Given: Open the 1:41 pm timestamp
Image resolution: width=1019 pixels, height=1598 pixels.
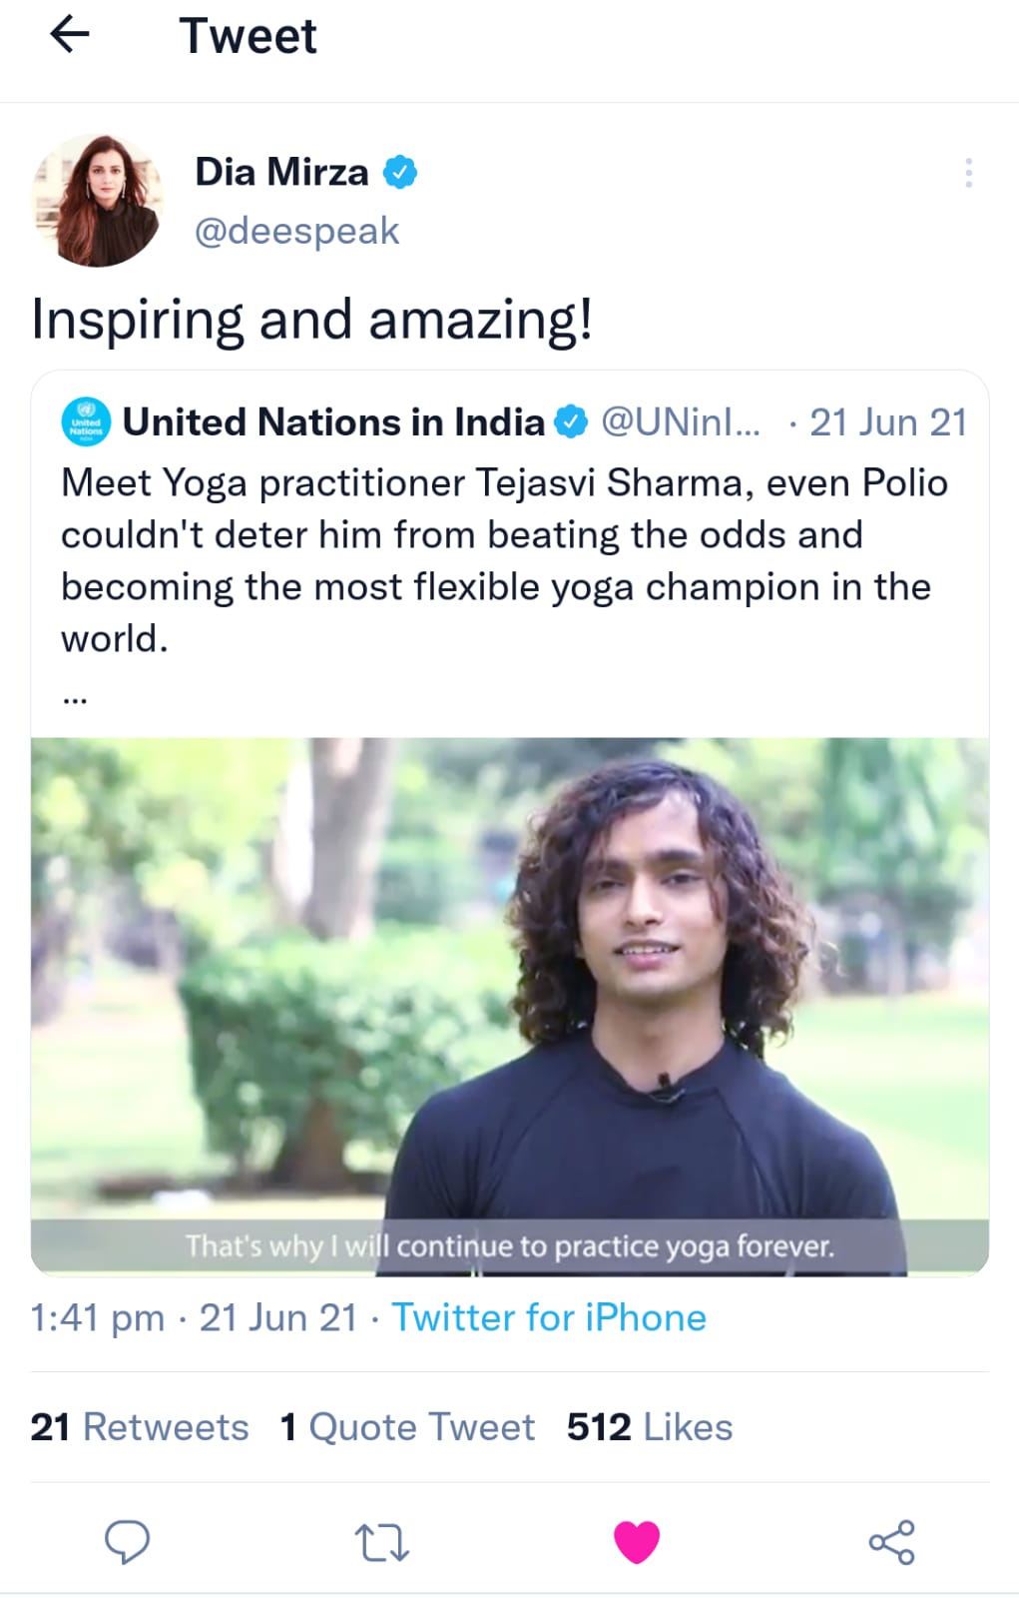Looking at the screenshot, I should [x=97, y=1317].
